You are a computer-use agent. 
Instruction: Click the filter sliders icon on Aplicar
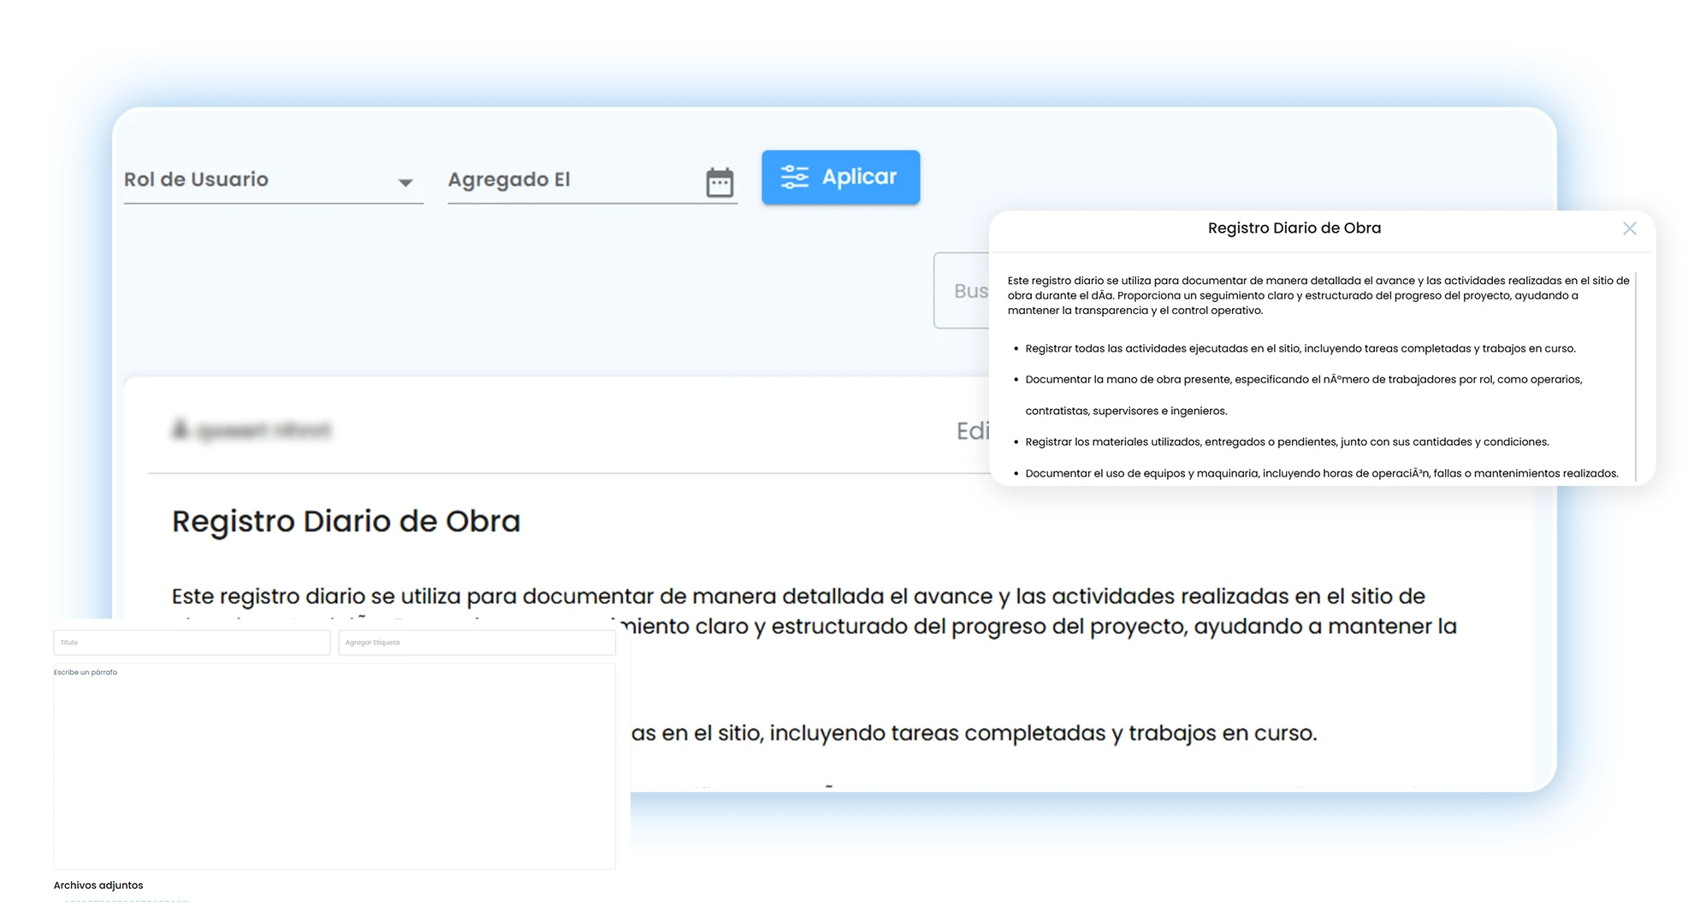click(794, 177)
